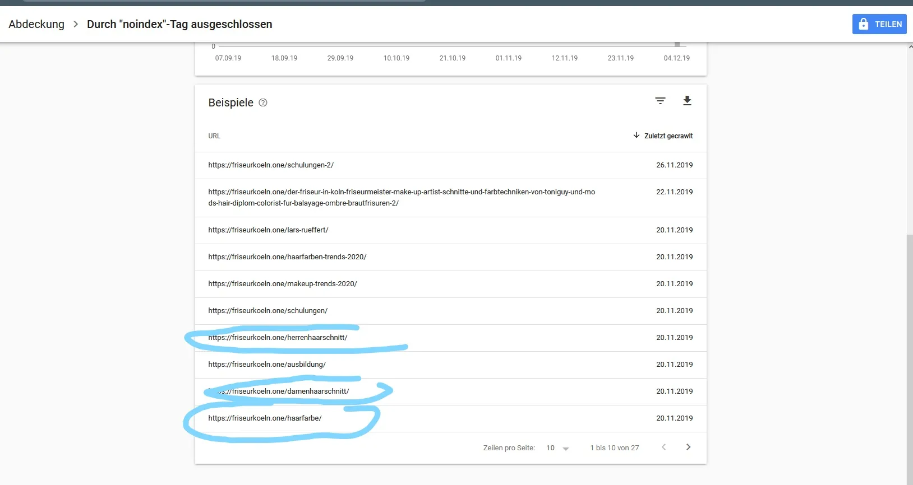Select the lars-rueffert URL row
Viewport: 913px width, 485px height.
450,230
